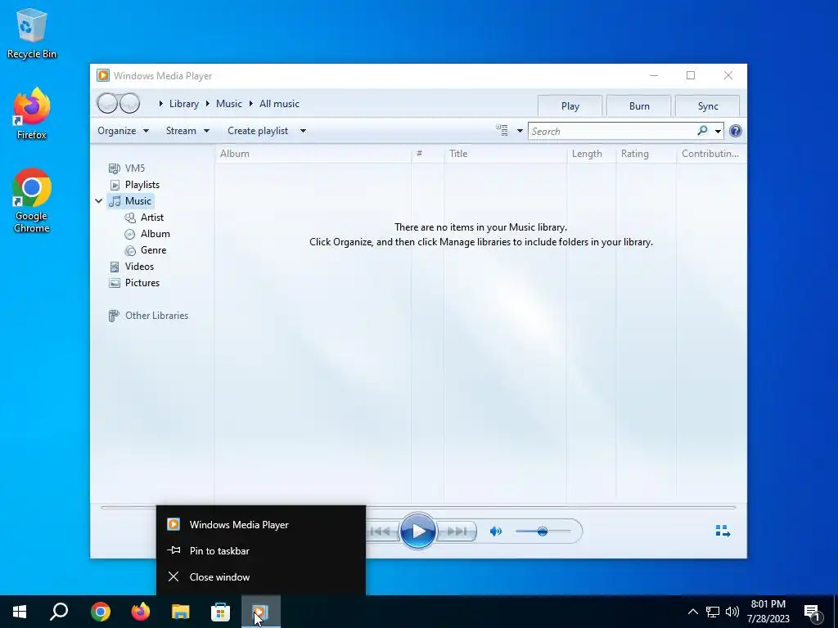Click the Back navigation arrow in Media Player

[x=107, y=103]
